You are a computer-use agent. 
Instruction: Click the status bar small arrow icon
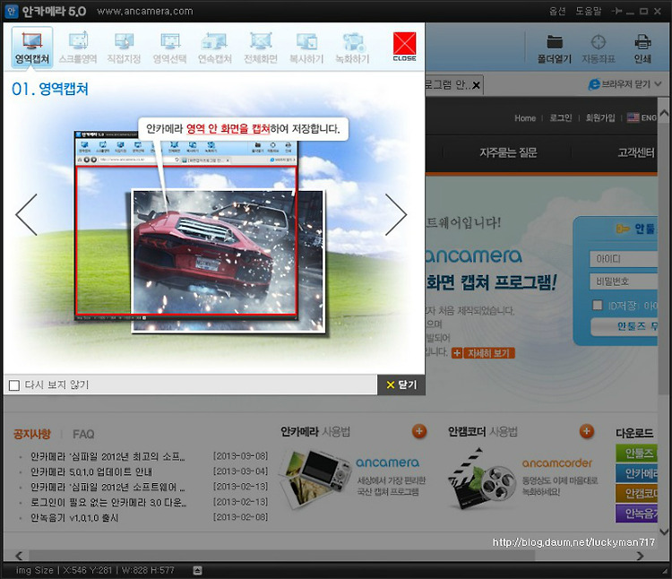[x=197, y=570]
